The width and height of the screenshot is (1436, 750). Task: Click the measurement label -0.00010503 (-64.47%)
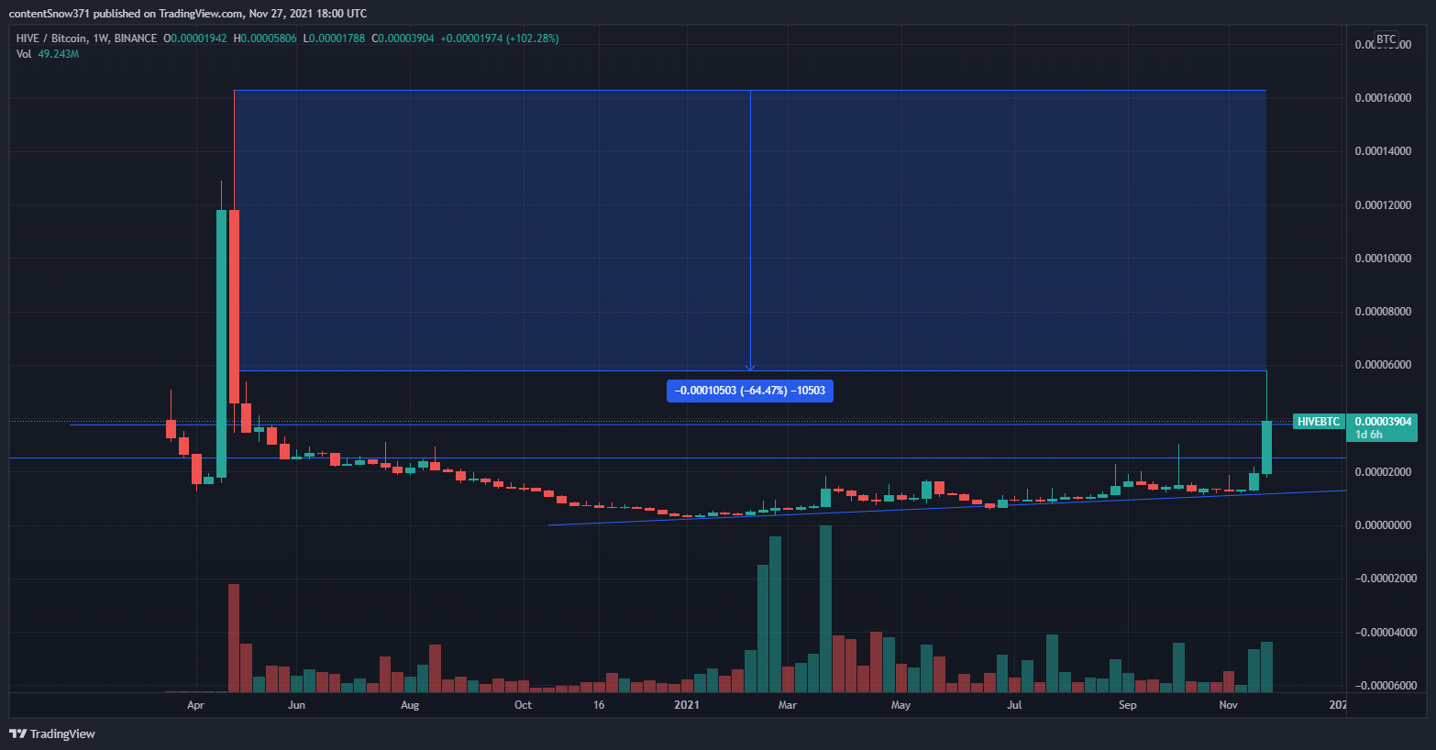[750, 391]
